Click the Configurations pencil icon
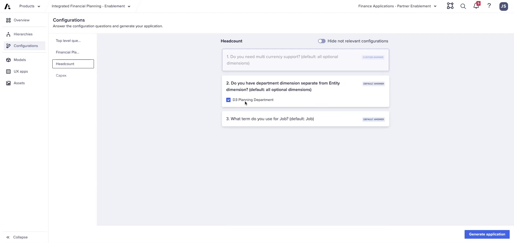The image size is (514, 243). [8, 46]
